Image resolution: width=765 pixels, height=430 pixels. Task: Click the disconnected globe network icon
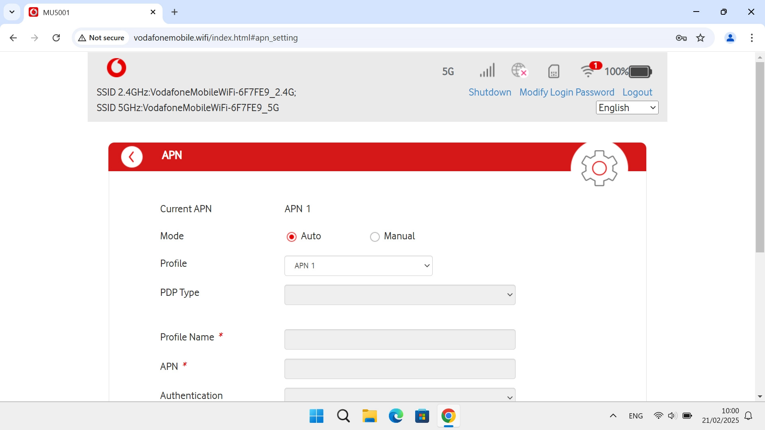click(519, 70)
